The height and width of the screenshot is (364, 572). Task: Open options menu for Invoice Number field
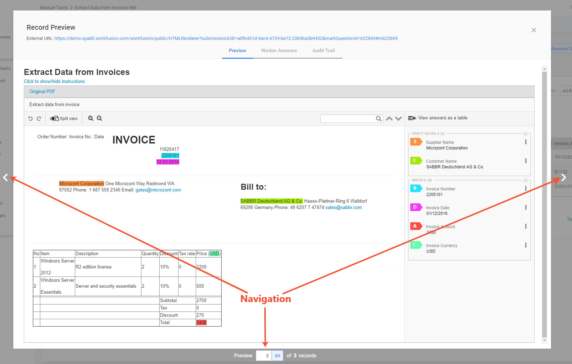[x=525, y=189]
